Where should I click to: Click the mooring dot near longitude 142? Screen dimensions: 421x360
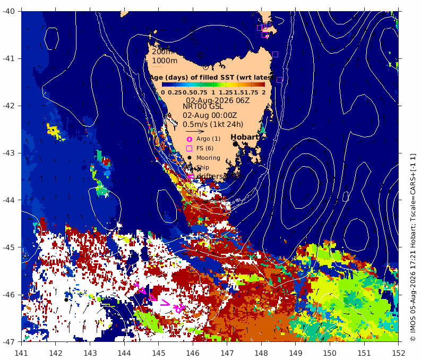click(66, 300)
